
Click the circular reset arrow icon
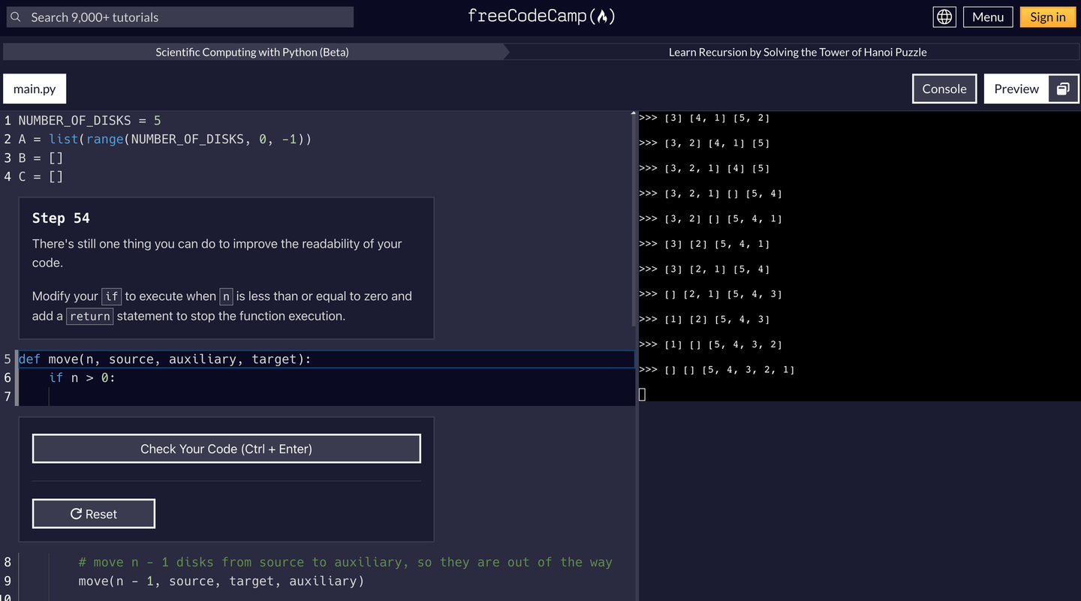(x=76, y=513)
